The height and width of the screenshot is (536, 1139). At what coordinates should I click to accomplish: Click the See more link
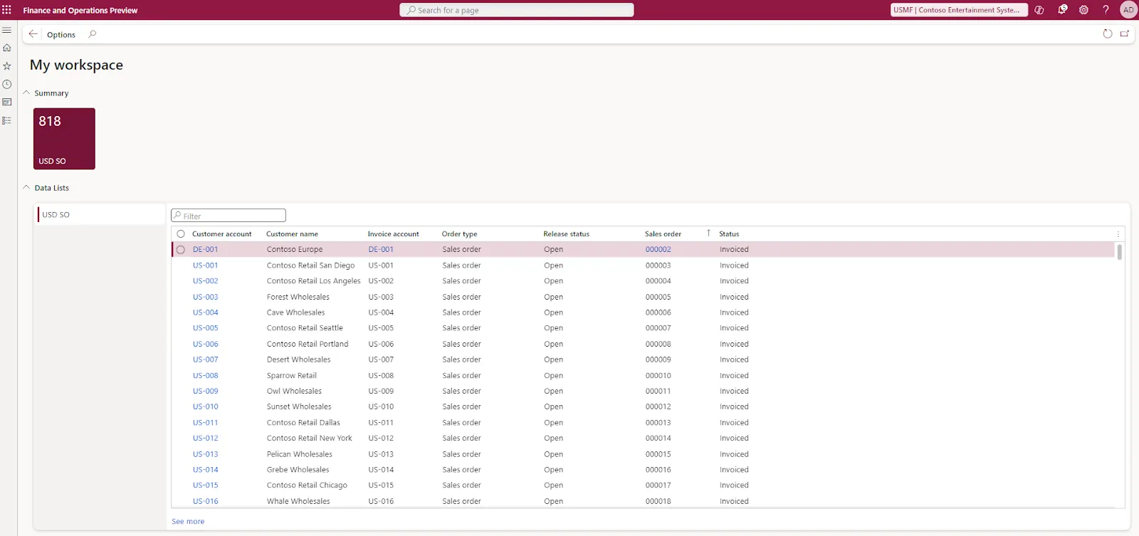click(188, 522)
